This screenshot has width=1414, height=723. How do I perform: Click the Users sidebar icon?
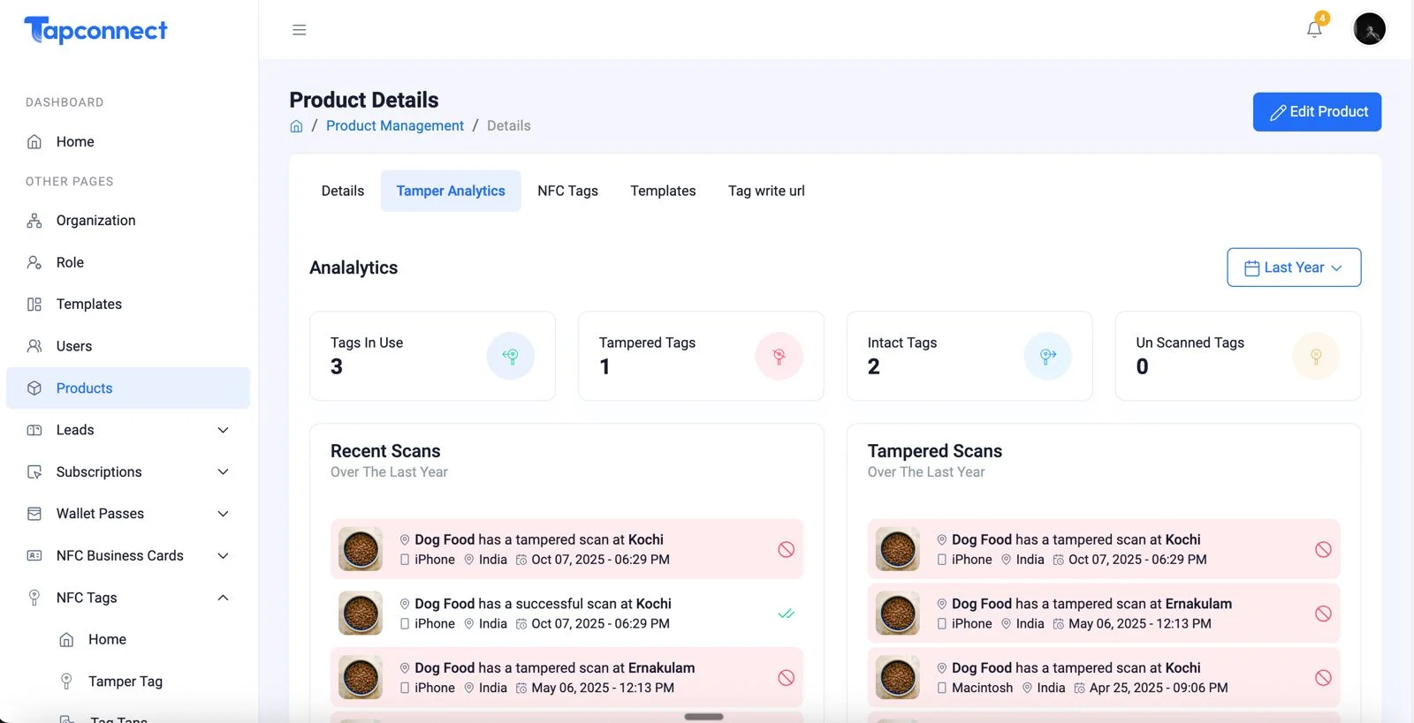pos(34,346)
